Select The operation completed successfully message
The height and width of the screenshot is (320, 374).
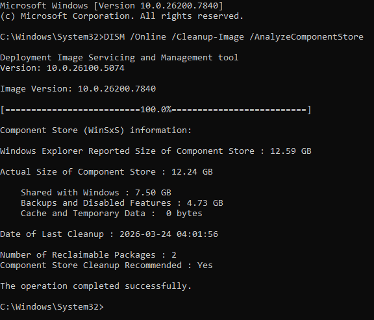(95, 286)
